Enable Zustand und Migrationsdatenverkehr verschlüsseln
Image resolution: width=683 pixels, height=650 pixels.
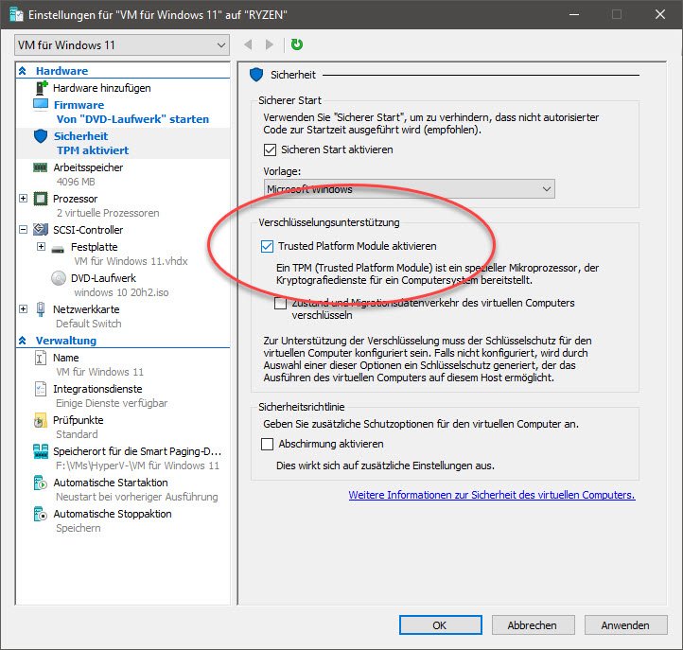[280, 303]
